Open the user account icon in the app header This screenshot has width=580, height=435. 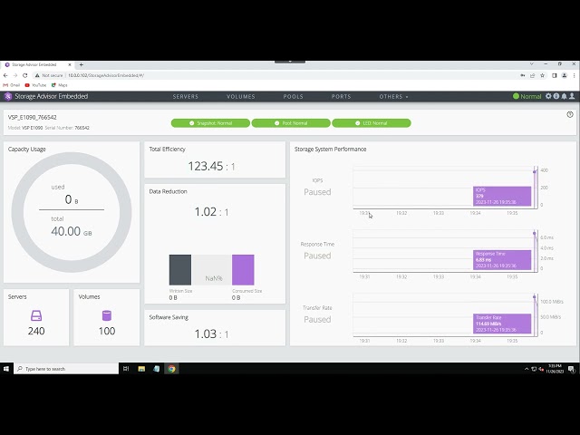coord(572,96)
